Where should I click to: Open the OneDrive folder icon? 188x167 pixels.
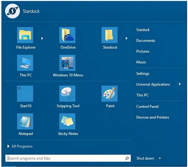[67, 35]
